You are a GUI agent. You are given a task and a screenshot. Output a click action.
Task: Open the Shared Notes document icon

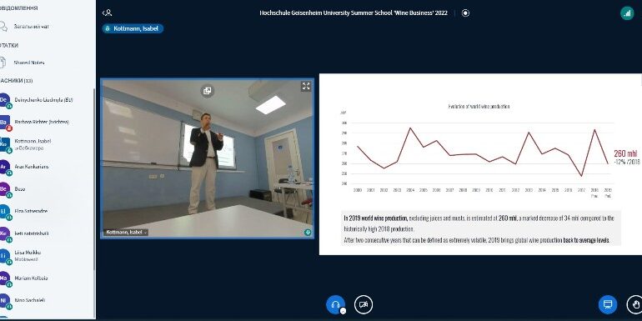tap(3, 63)
